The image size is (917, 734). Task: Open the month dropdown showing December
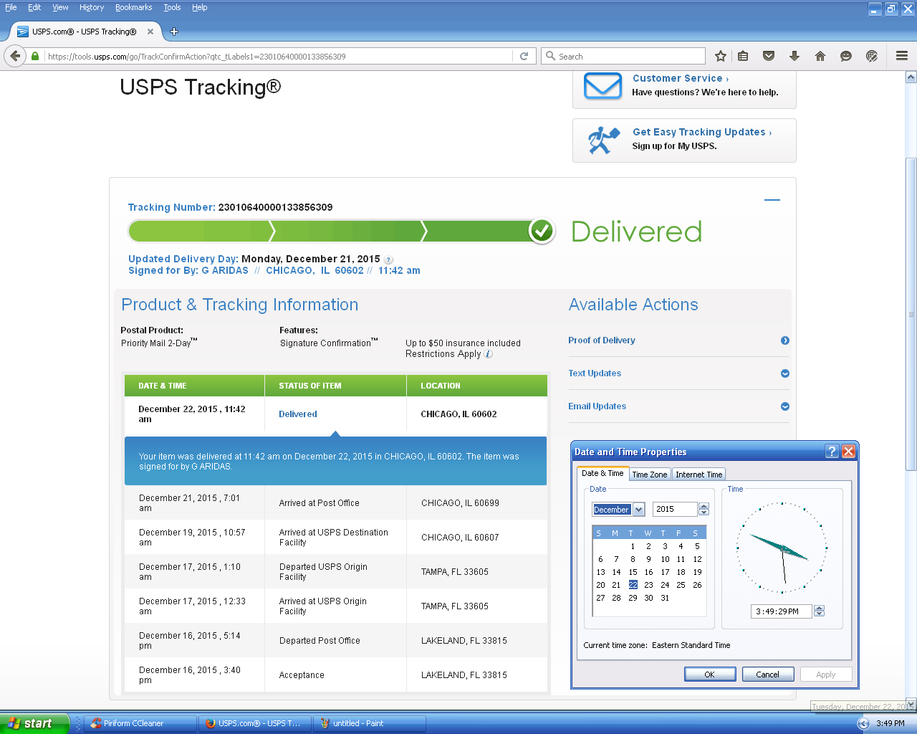[x=638, y=510]
